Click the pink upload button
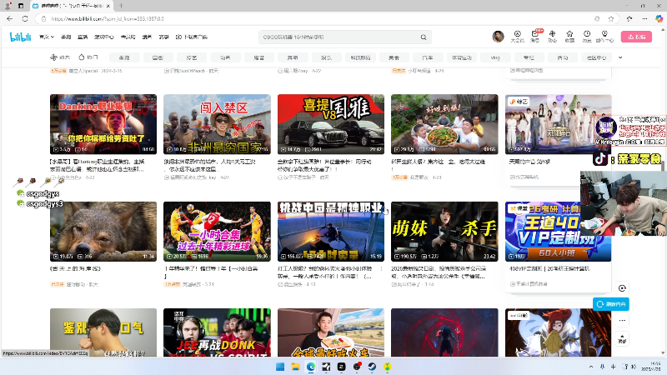The width and height of the screenshot is (667, 375). point(636,37)
